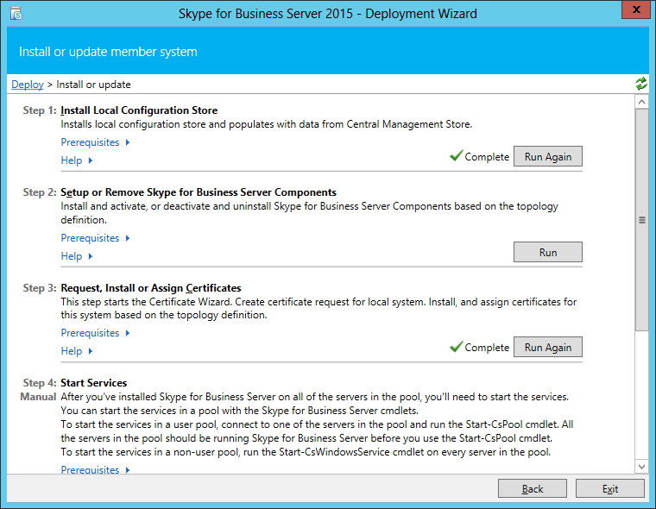Expand Help under Step 1
The width and height of the screenshot is (656, 509).
[77, 160]
